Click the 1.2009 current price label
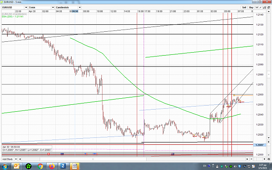 (259, 145)
